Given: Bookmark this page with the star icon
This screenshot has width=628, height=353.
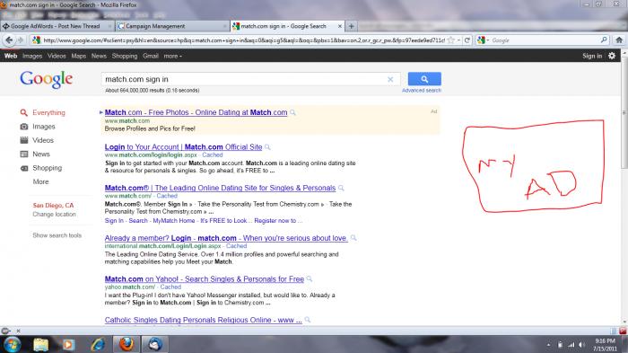Looking at the screenshot, I should [x=451, y=40].
